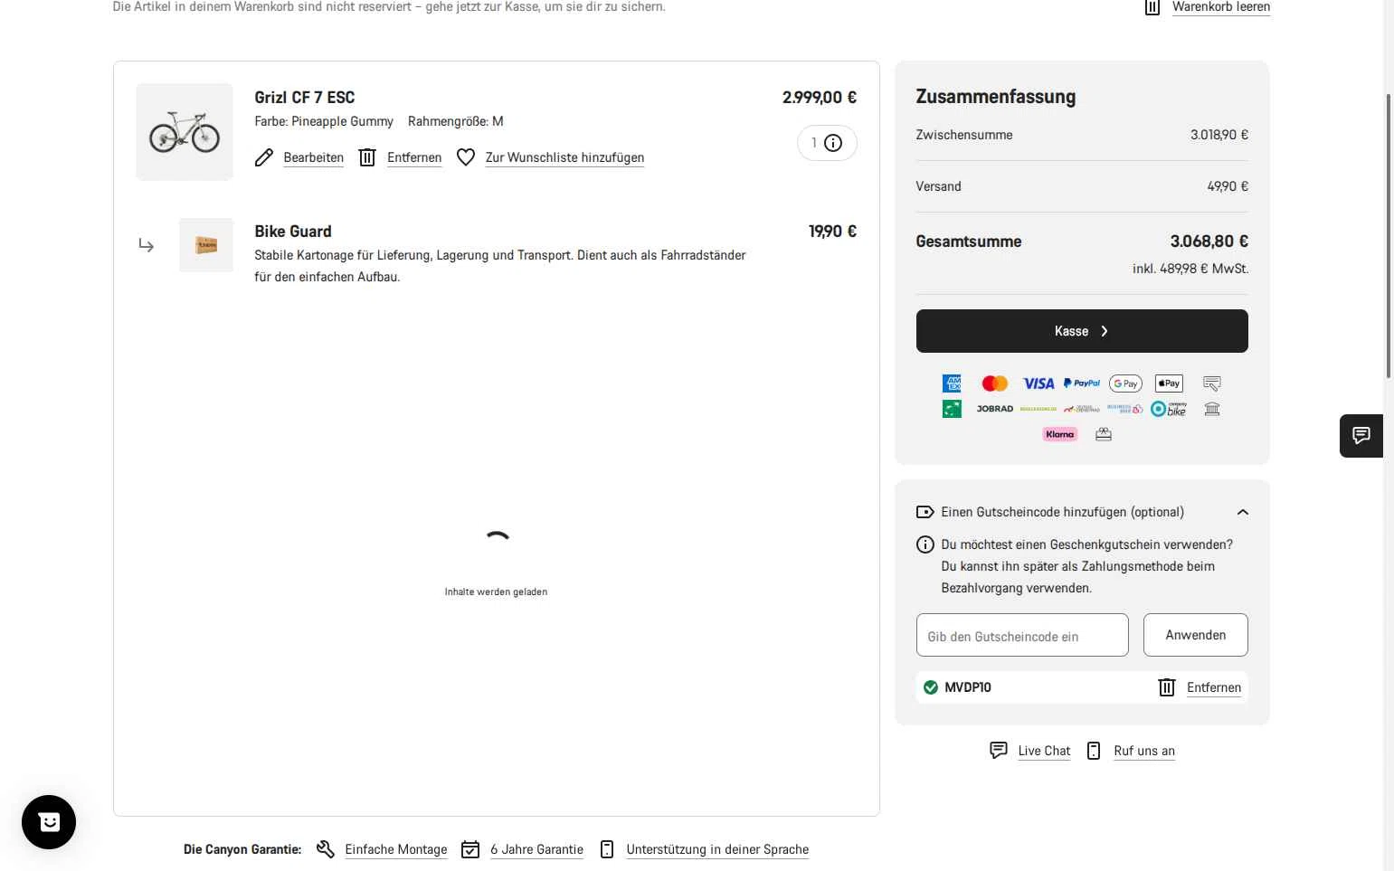Click trash icon next to MVDP10 coupon
This screenshot has height=871, width=1394.
pyautogui.click(x=1167, y=687)
